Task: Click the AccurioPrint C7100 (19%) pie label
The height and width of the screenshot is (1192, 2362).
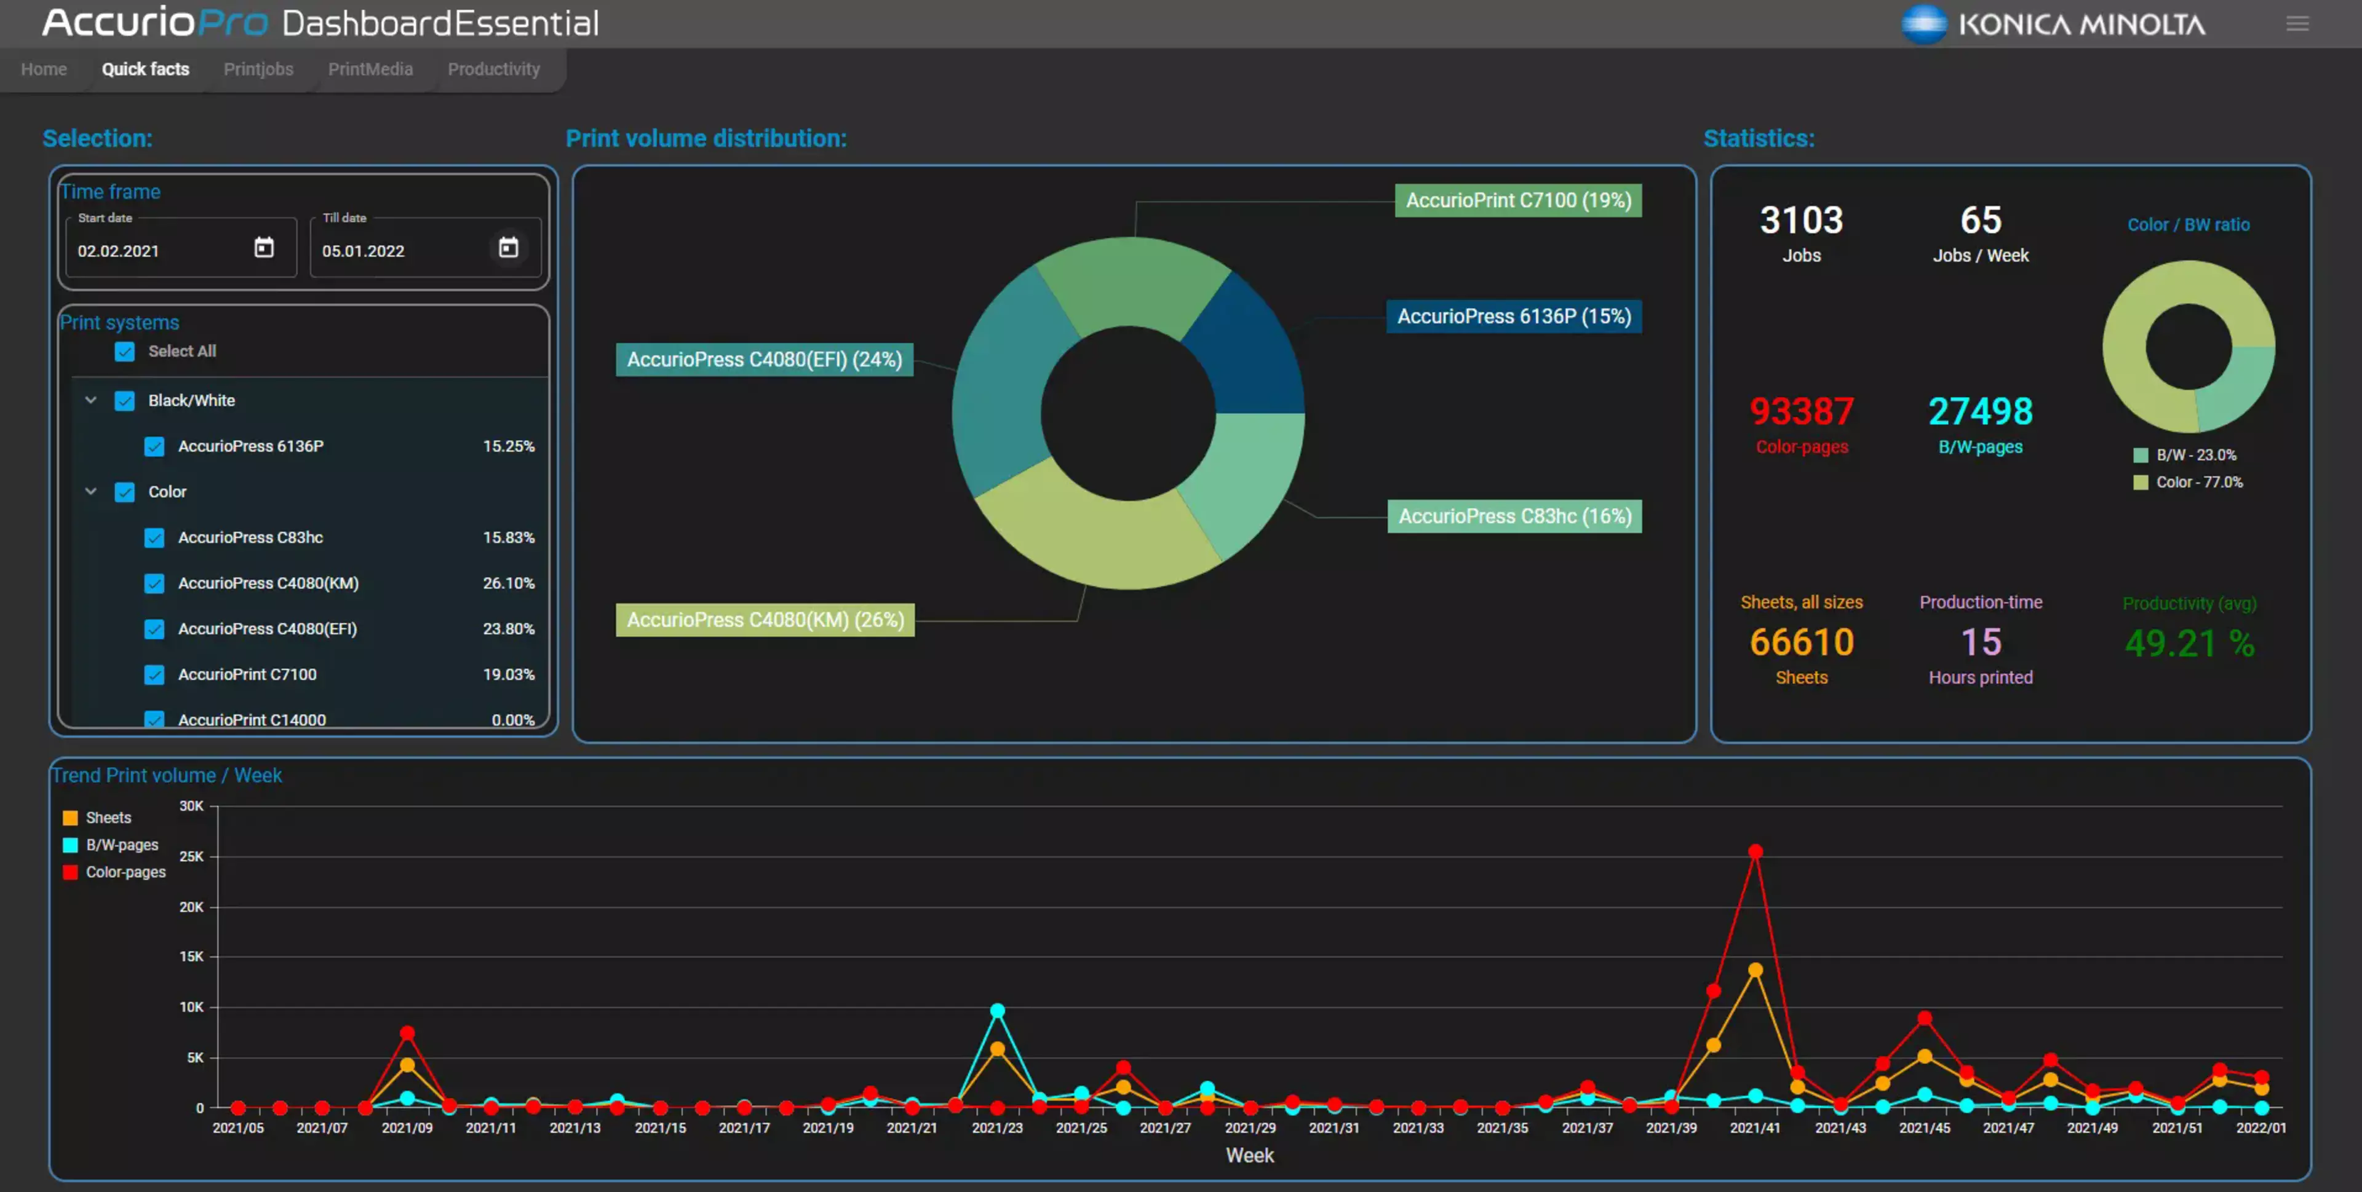Action: point(1519,200)
